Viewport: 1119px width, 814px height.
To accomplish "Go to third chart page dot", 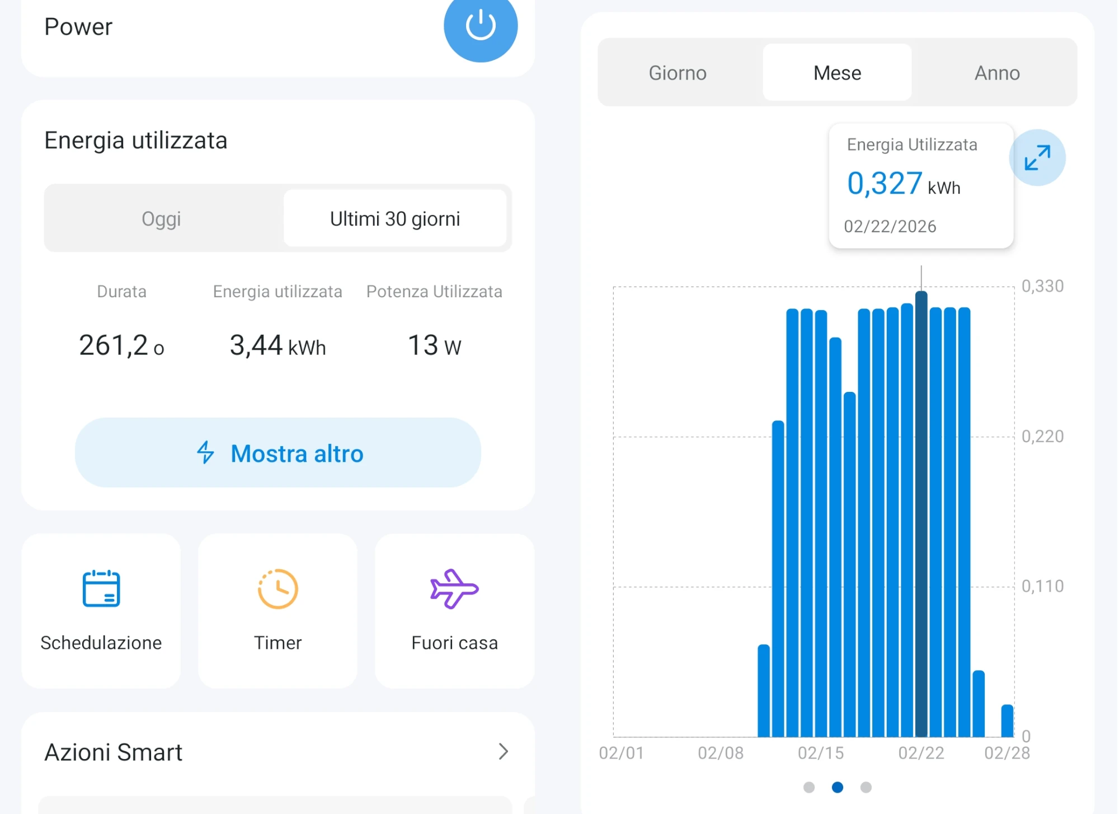I will [866, 787].
